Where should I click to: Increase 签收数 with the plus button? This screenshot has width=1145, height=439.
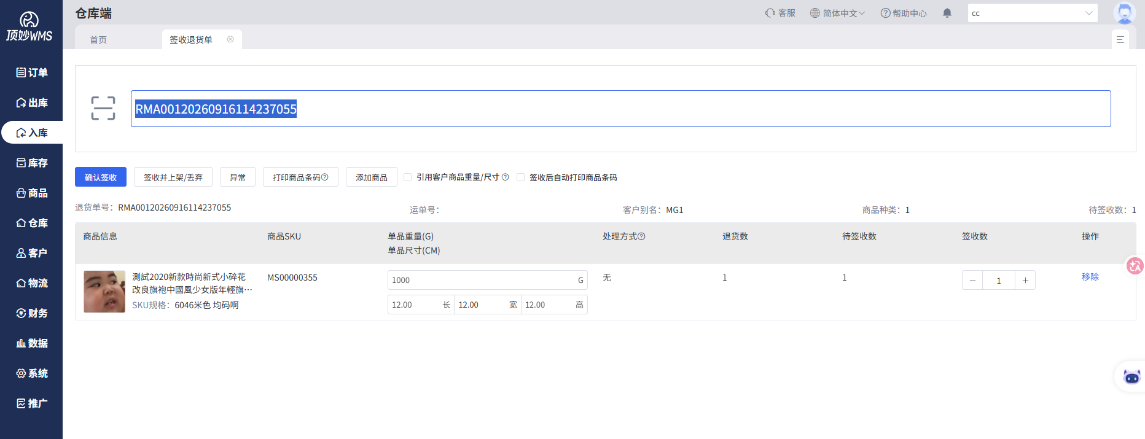coord(1025,280)
